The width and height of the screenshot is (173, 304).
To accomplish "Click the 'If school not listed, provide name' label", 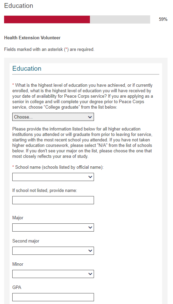I will (45, 190).
